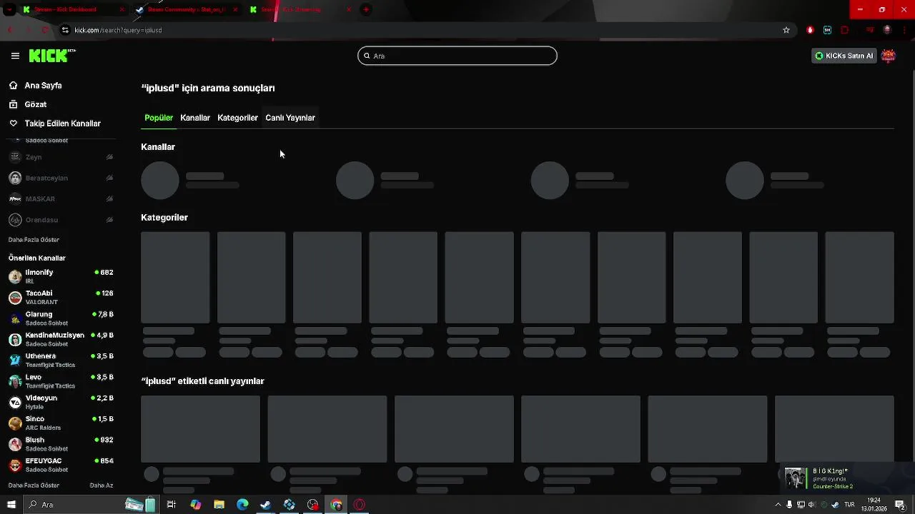The height and width of the screenshot is (514, 915).
Task: Expand followed channels with Daha Fazla Göster
Action: pos(34,240)
